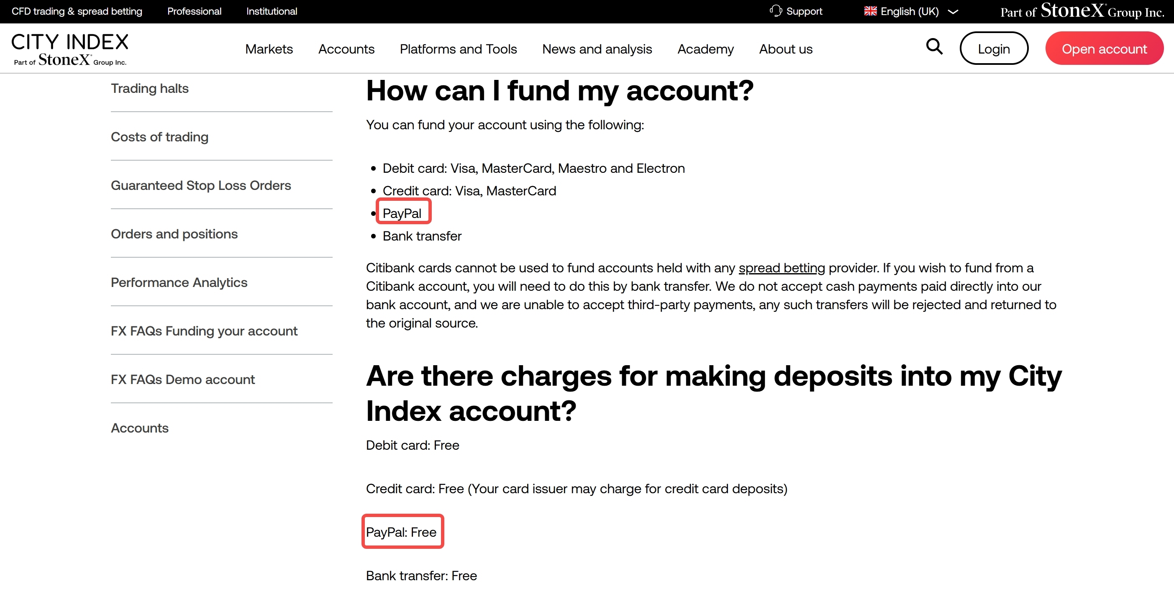The height and width of the screenshot is (589, 1174).
Task: Open Guaranteed Stop Loss Orders sidebar item
Action: pos(200,185)
